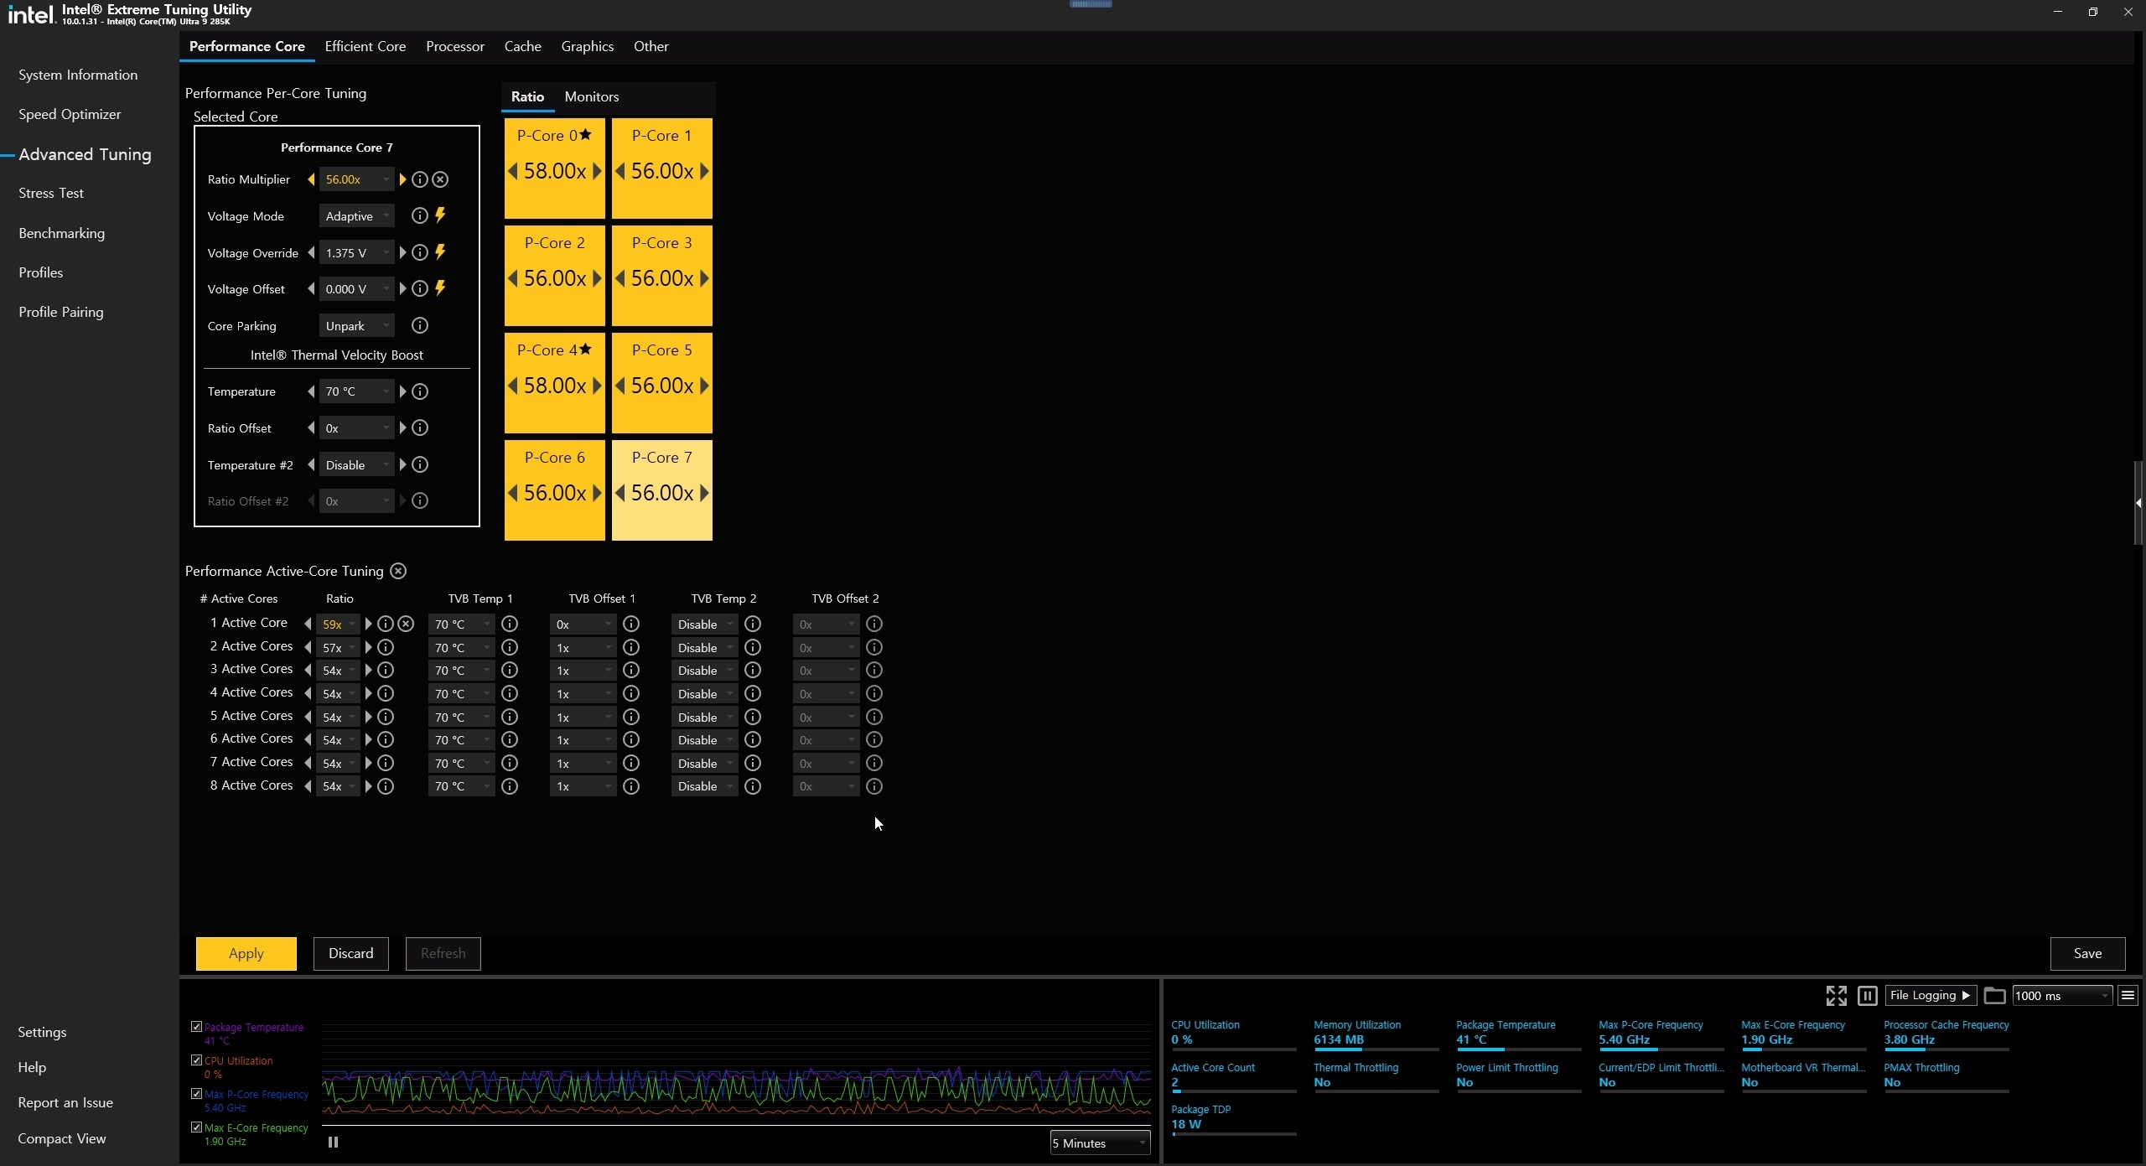The width and height of the screenshot is (2146, 1166).
Task: Switch to Graphics tab
Action: tap(587, 46)
